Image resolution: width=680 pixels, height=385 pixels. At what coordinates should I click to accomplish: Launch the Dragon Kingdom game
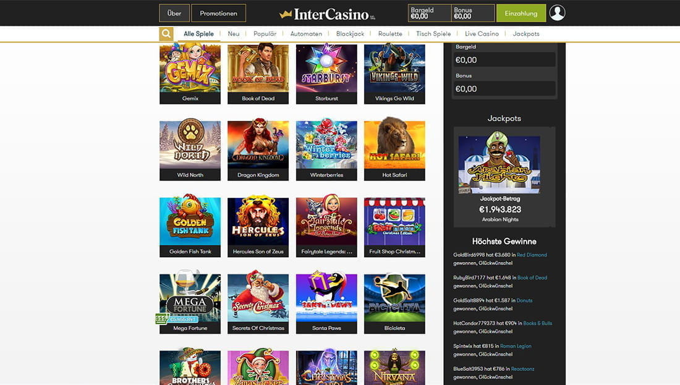pos(258,150)
